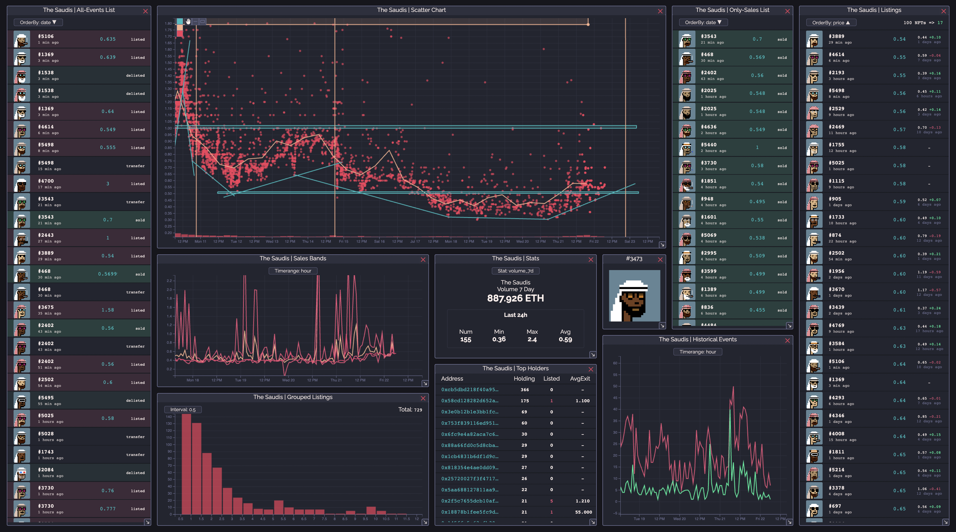956x532 pixels.
Task: Close the Sales Bands panel
Action: (x=423, y=259)
